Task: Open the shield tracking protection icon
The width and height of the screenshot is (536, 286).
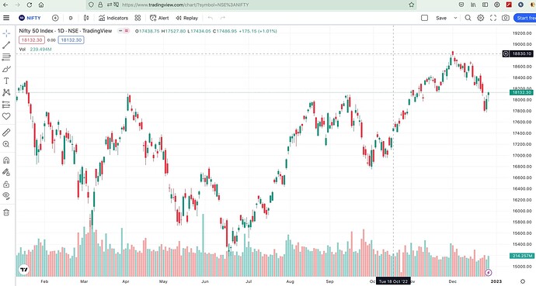Action: [x=91, y=5]
